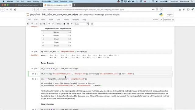Restart the kernel icon

(68, 24)
